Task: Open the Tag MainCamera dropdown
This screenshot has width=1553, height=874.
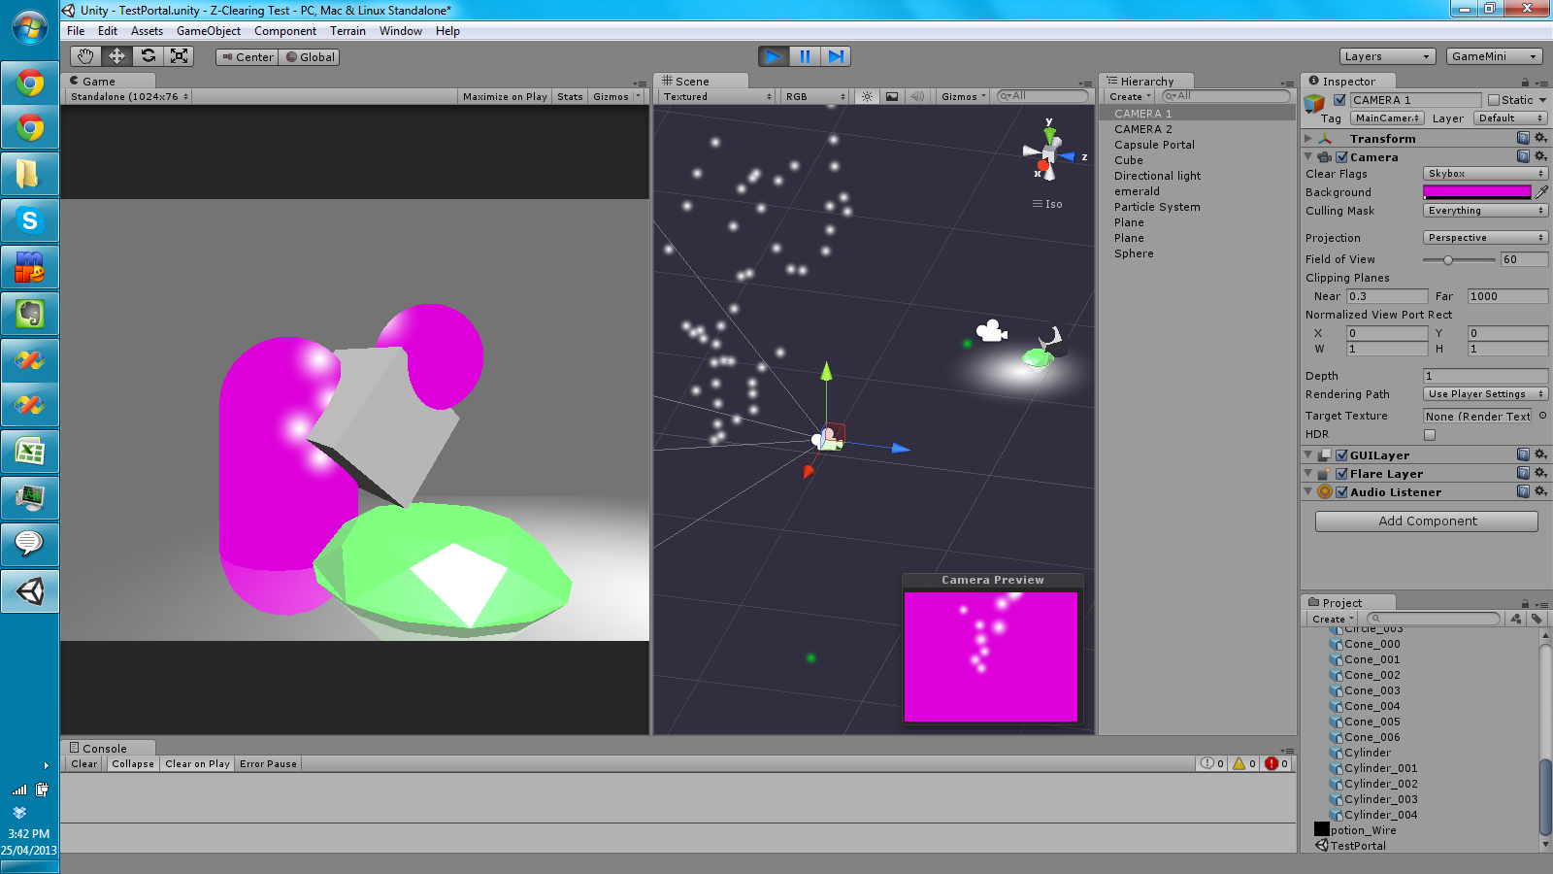Action: point(1388,118)
